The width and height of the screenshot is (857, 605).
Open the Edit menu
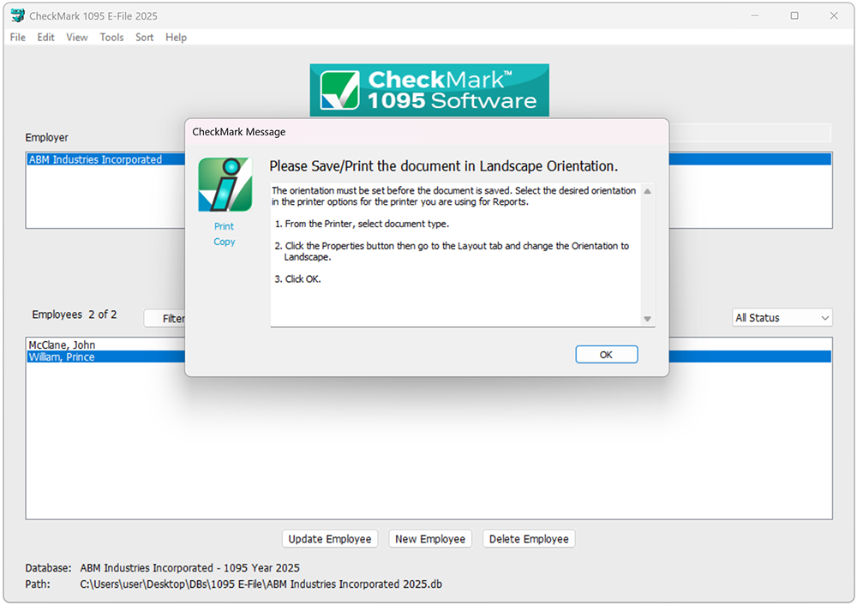(46, 37)
